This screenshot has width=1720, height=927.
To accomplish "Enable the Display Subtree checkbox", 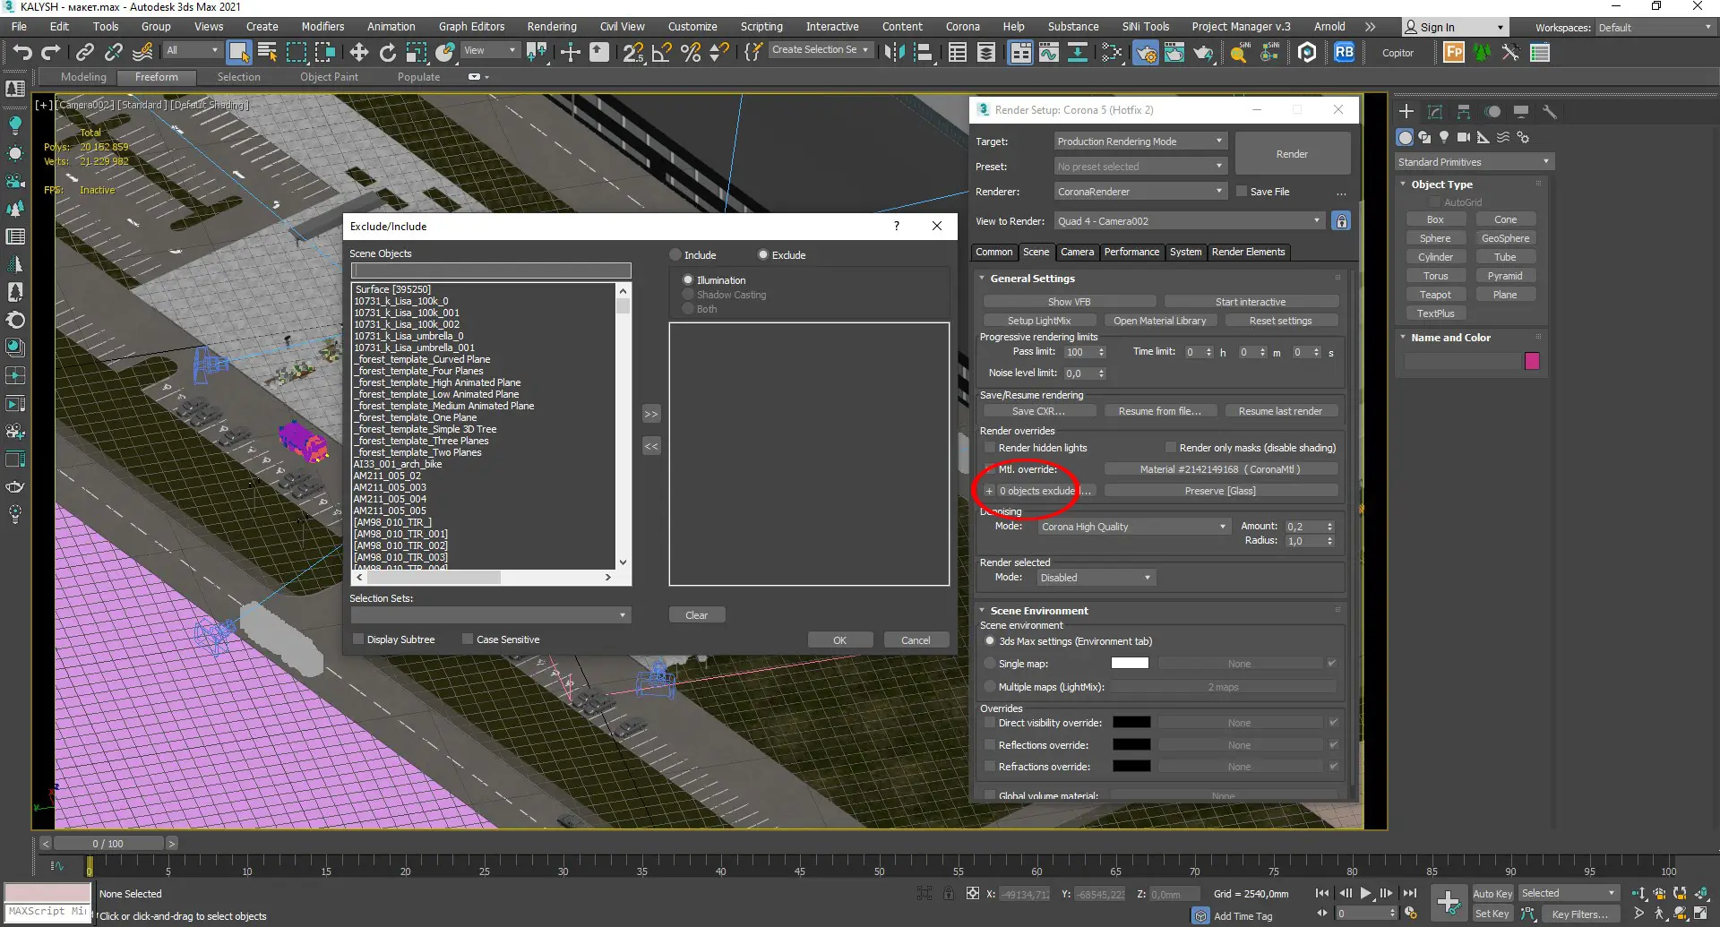I will pyautogui.click(x=358, y=639).
